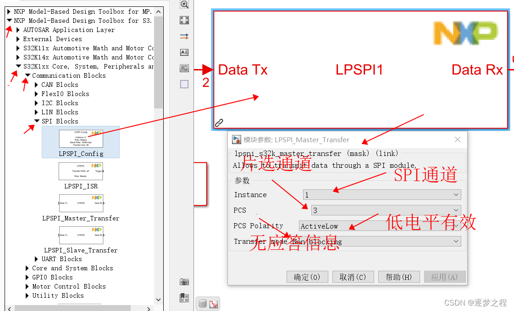The height and width of the screenshot is (311, 514).
Task: Click the insert Image icon
Action: click(x=184, y=68)
